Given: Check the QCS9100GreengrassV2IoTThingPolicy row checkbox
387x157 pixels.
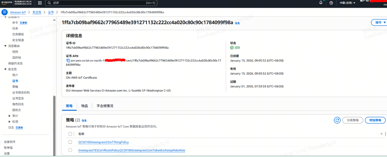Looking at the screenshot, I should click(x=70, y=142).
